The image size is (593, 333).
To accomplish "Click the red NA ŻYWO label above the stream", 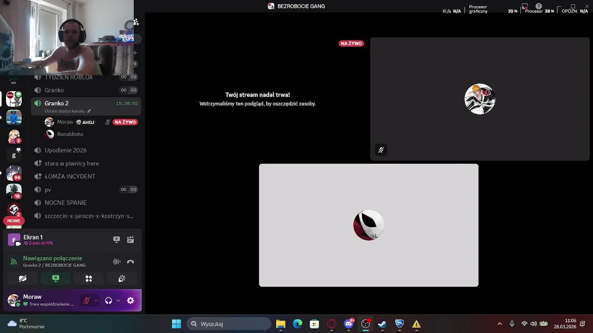I will pos(352,43).
